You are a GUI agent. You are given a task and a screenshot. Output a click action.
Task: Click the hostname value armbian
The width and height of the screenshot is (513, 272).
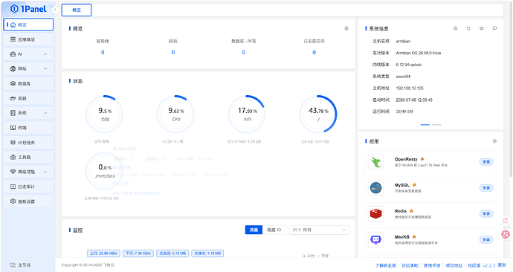[x=403, y=41]
